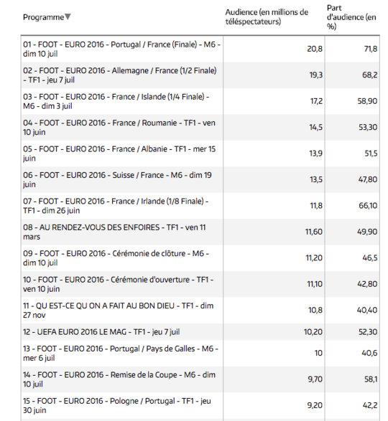This screenshot has width=388, height=421.
Task: Select the Cérémonie de clôture row
Action: point(200,257)
